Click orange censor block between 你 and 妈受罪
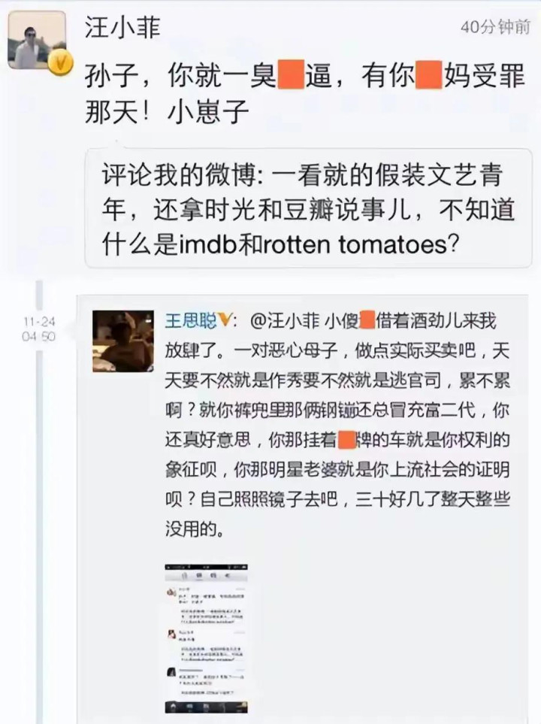541x724 pixels. [x=429, y=75]
